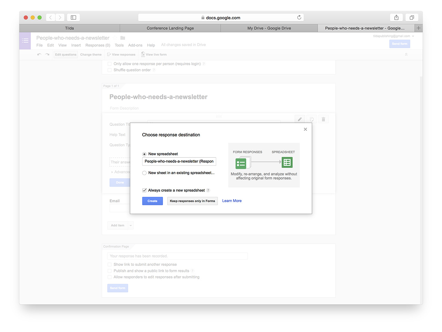Viewport: 442px width, 332px height.
Task: Click the trash delete question icon
Action: coord(323,119)
